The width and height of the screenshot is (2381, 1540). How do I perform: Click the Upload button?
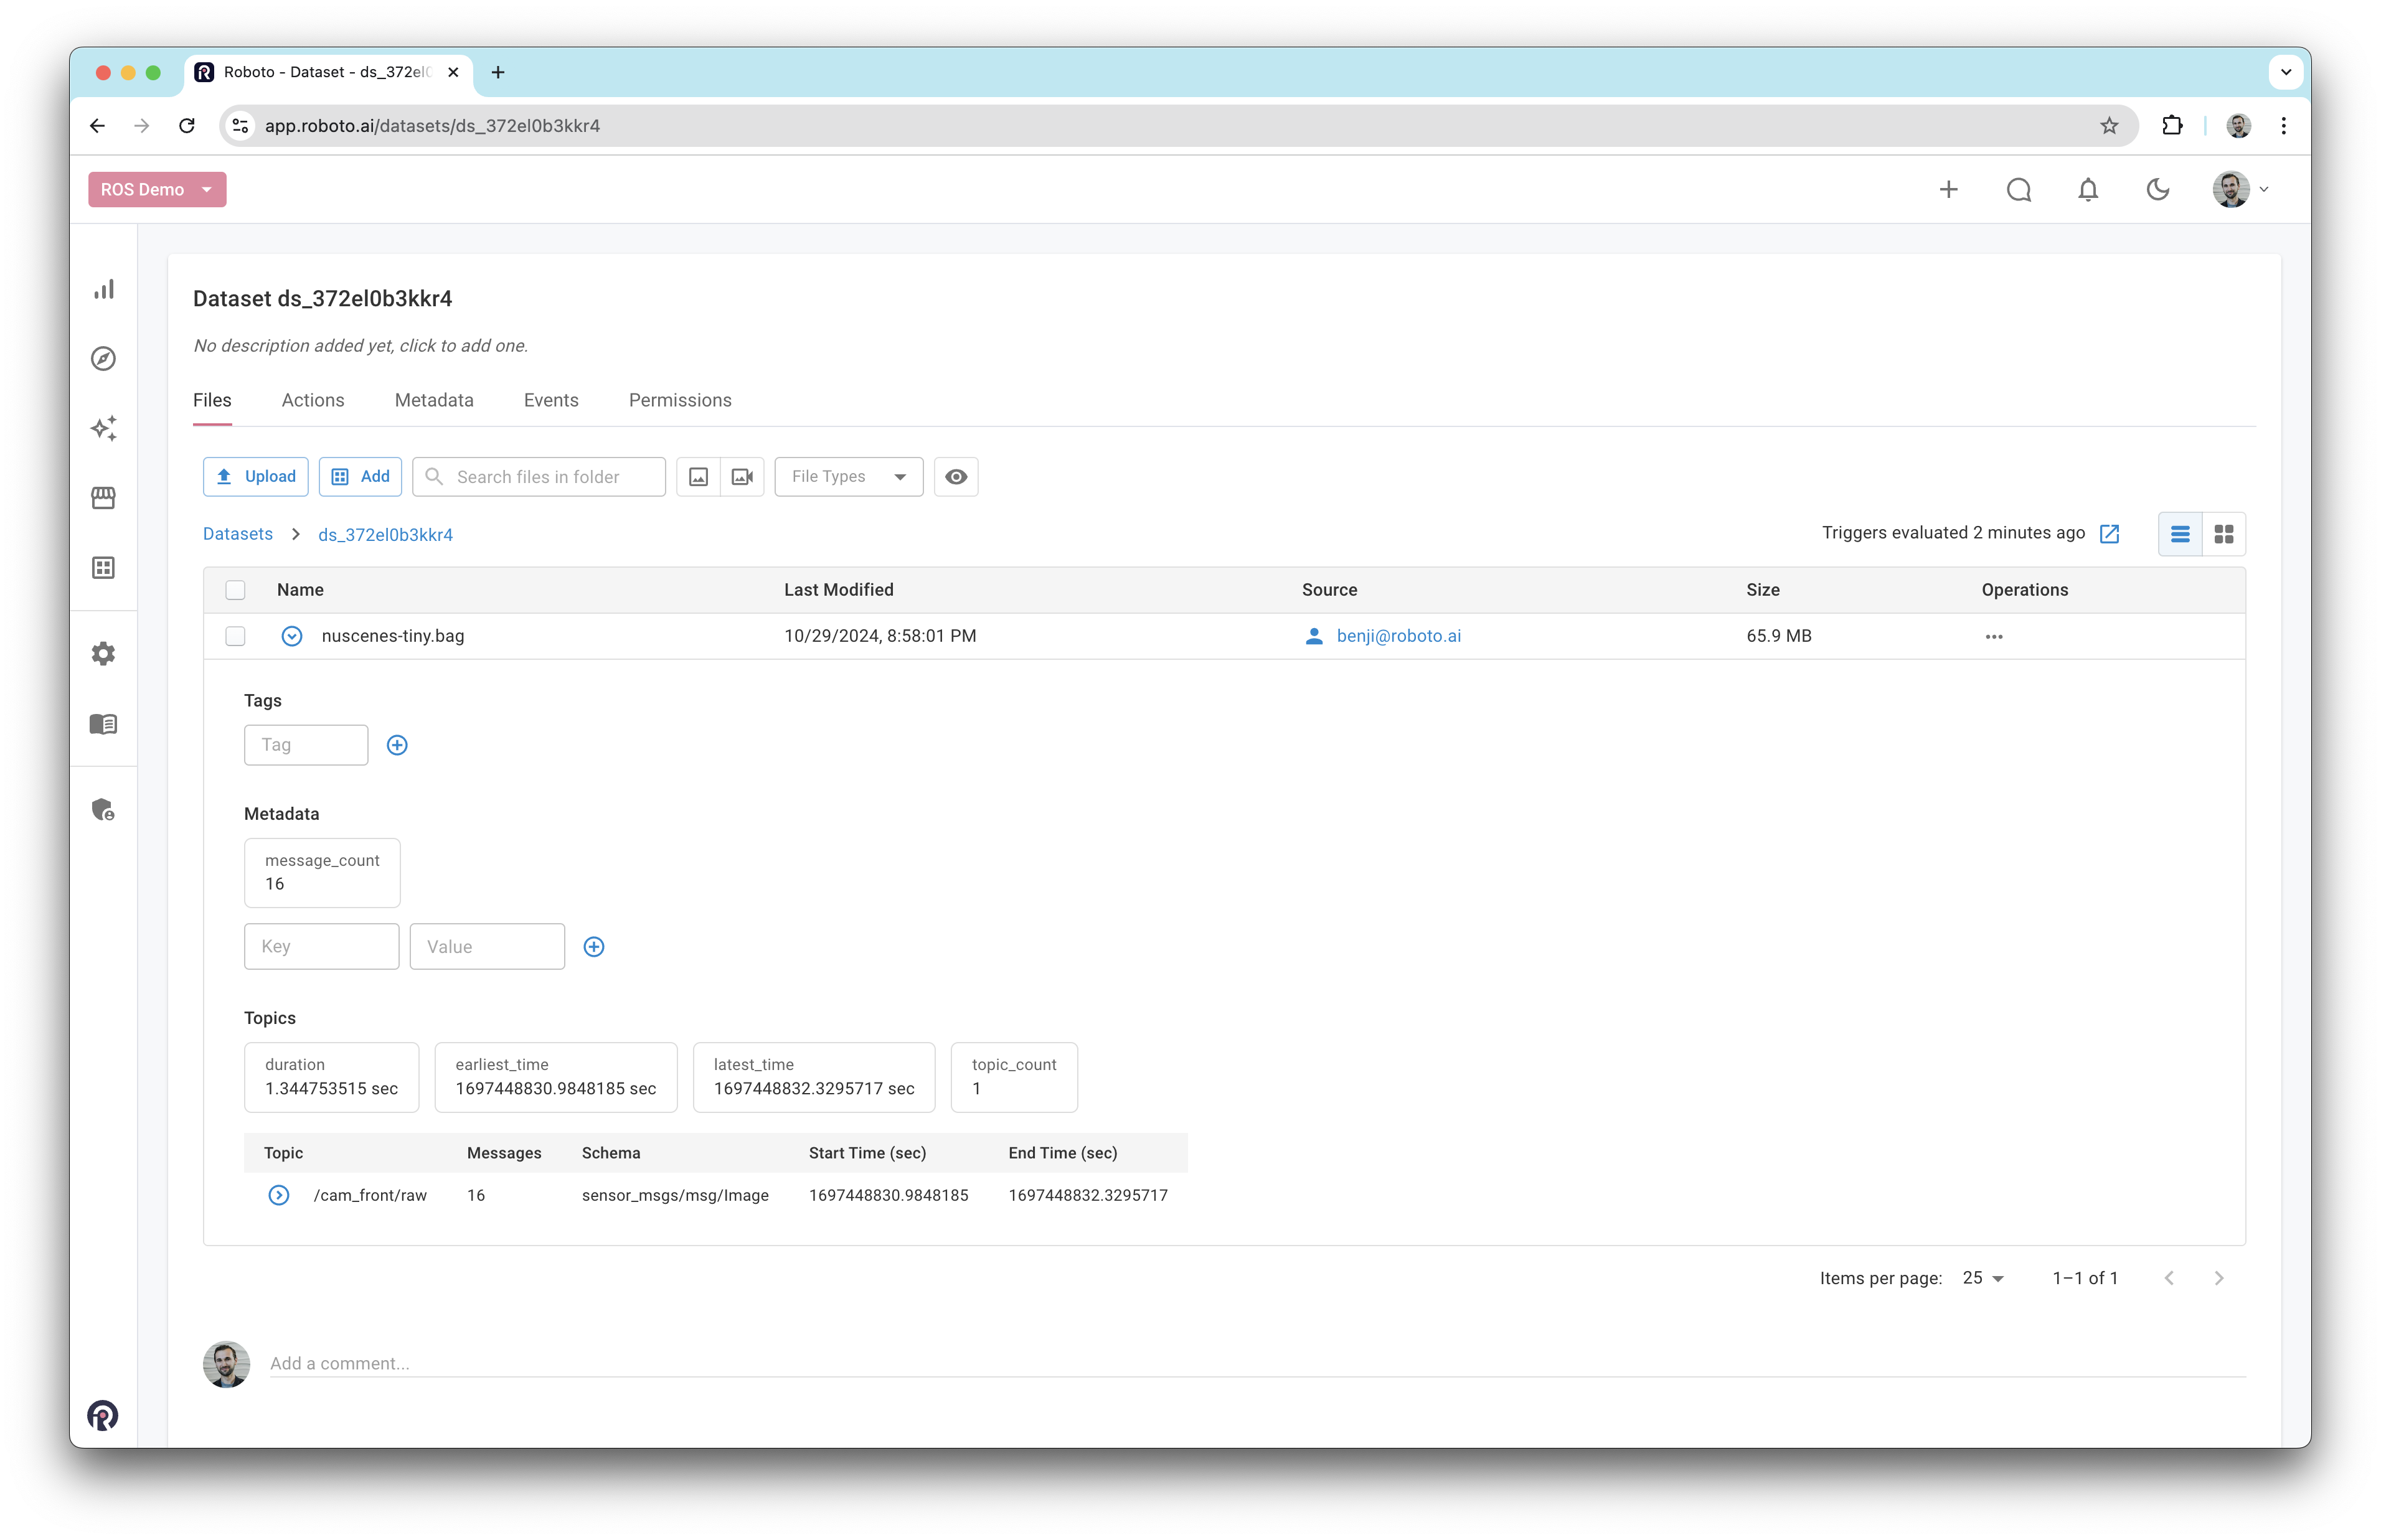coord(256,477)
